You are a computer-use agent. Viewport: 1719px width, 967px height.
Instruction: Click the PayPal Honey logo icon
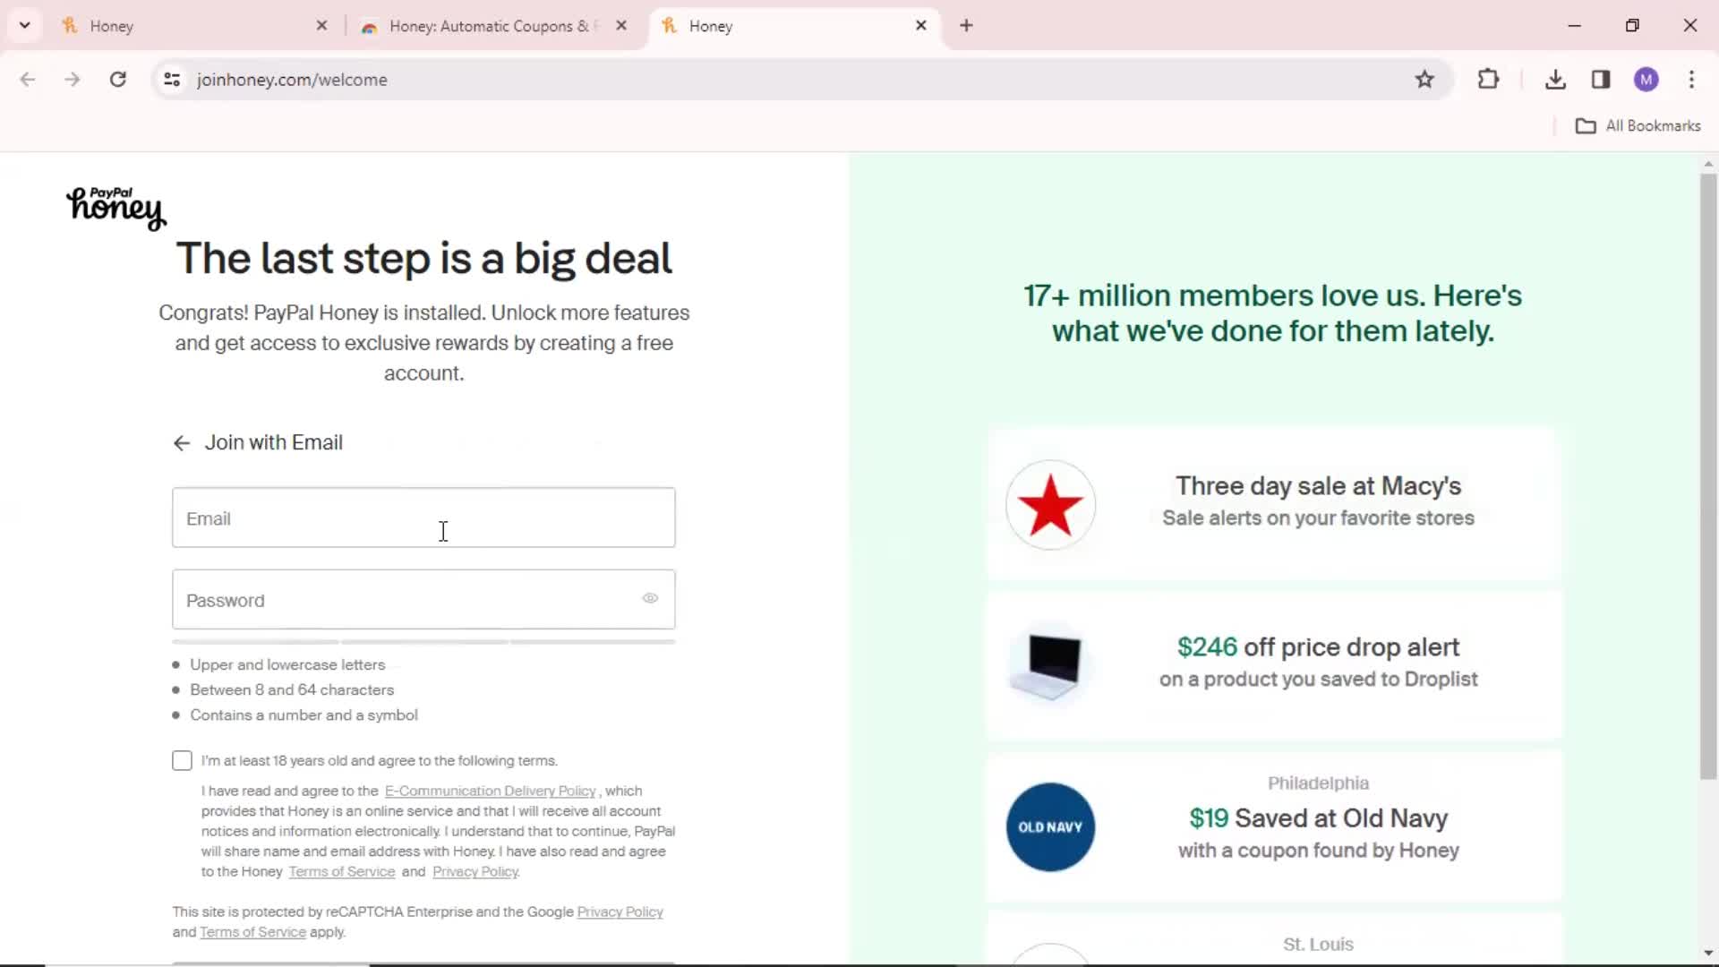(x=115, y=207)
